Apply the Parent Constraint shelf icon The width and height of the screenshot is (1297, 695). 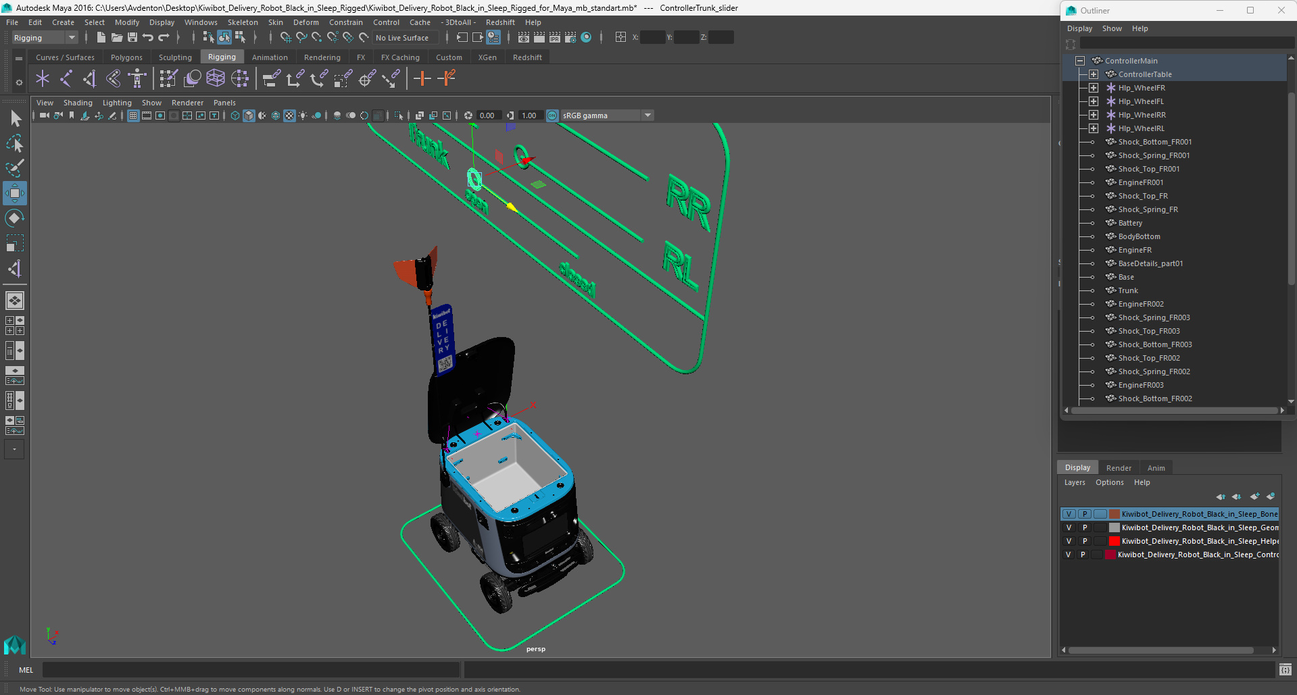click(271, 79)
